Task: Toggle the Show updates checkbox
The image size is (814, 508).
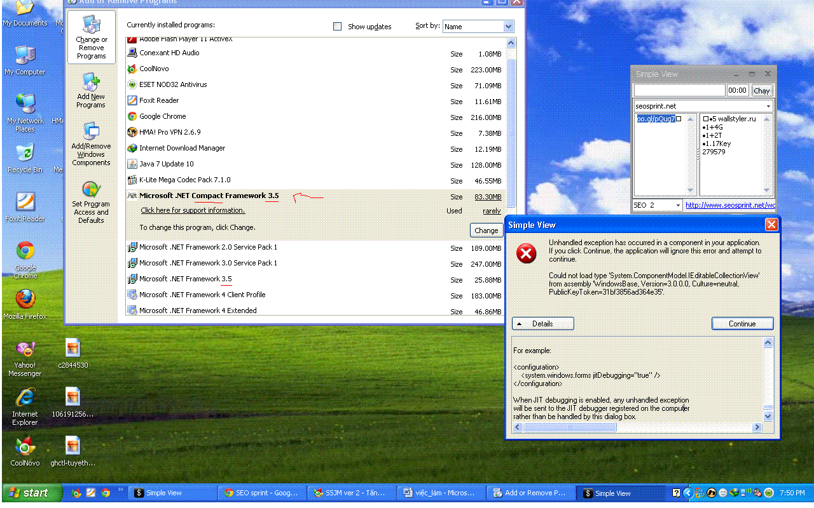Action: pyautogui.click(x=338, y=27)
